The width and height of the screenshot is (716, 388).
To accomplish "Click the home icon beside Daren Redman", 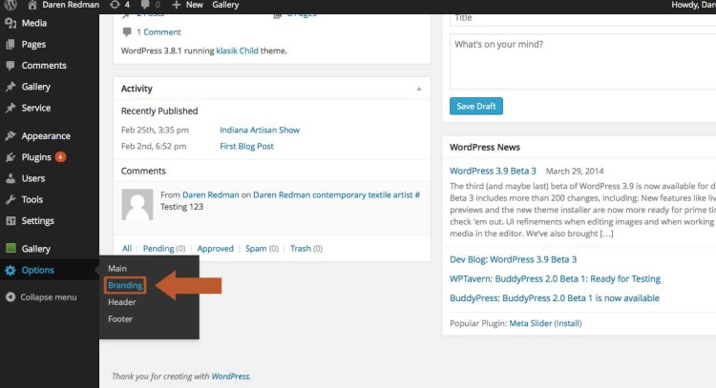I will (x=32, y=5).
